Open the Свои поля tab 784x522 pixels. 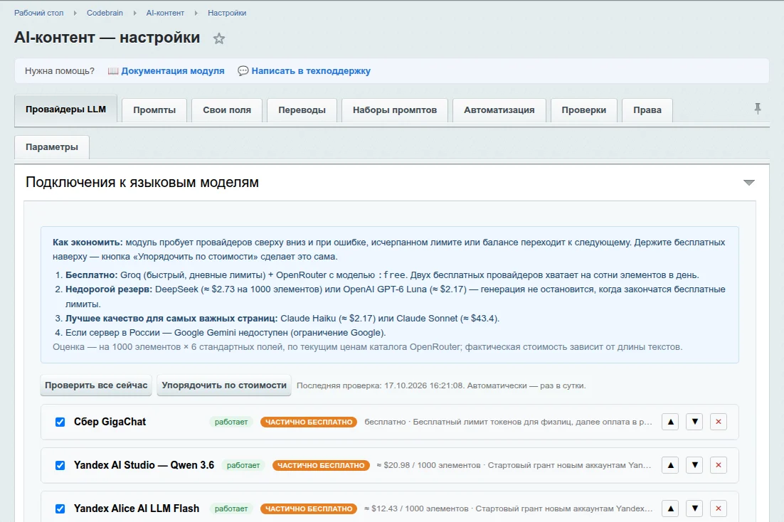tap(227, 110)
